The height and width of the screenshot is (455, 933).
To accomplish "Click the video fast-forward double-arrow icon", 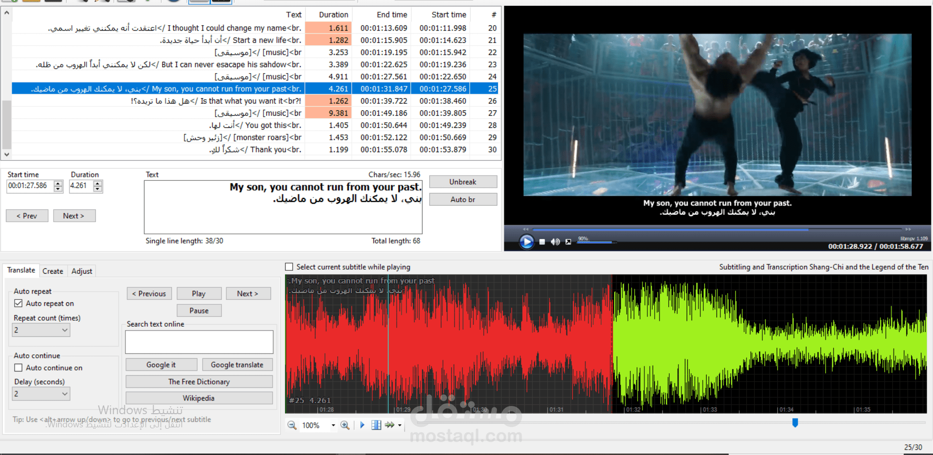I will 908,229.
